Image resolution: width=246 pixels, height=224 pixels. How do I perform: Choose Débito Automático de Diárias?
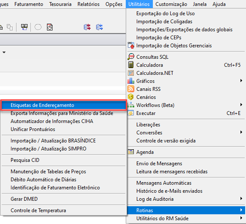(x=64, y=180)
